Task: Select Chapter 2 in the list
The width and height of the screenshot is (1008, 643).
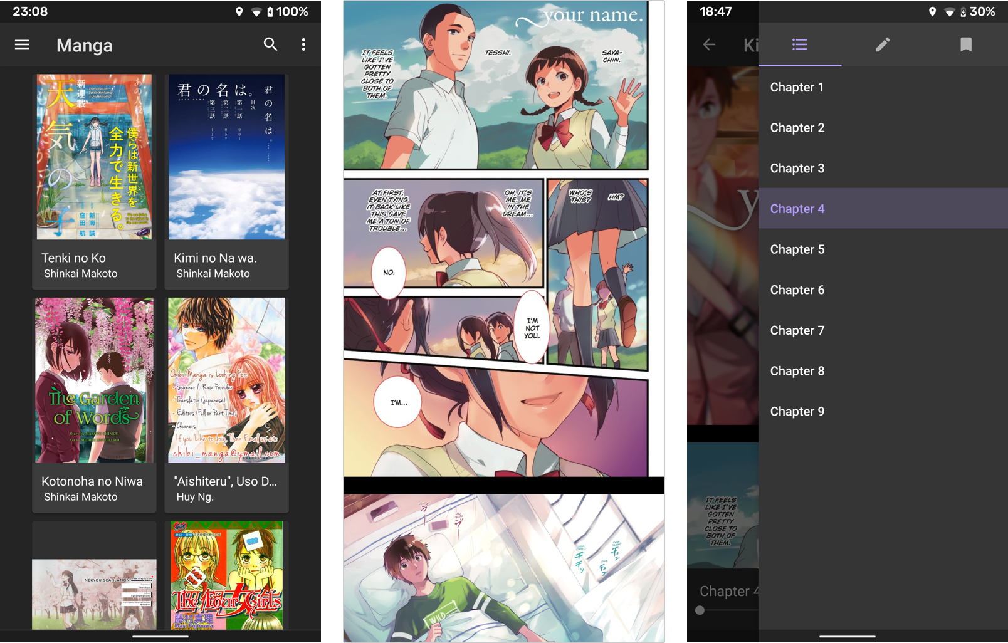Action: pyautogui.click(x=883, y=128)
